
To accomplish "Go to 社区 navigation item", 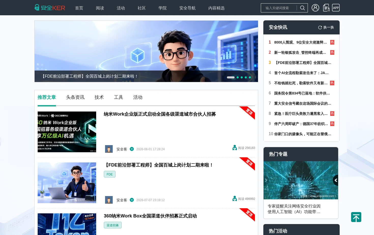I will (142, 8).
